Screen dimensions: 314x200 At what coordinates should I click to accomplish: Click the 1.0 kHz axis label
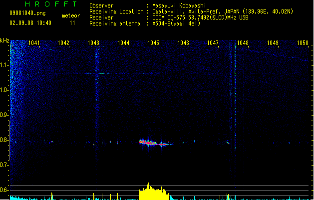4,90
